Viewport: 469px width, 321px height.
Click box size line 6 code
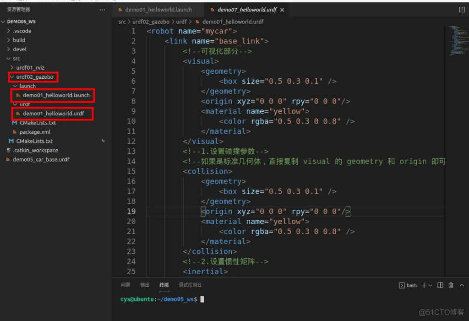(278, 82)
